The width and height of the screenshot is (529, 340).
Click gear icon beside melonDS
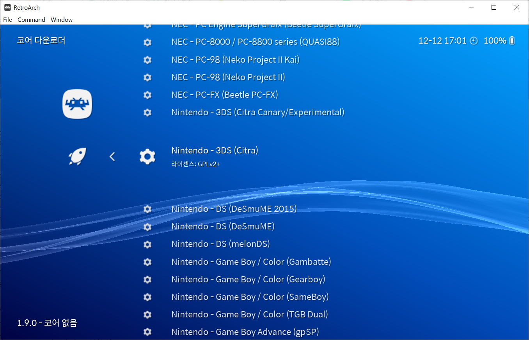click(147, 244)
